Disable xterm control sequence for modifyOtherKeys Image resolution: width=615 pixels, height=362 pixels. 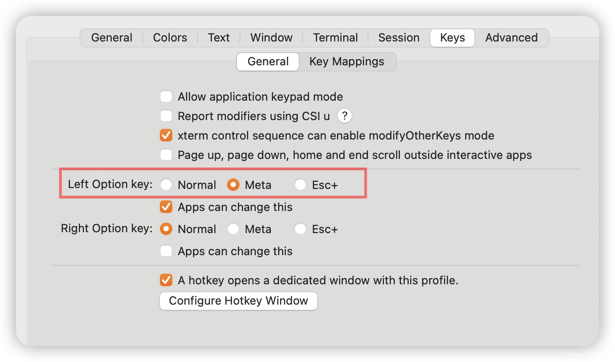(166, 135)
